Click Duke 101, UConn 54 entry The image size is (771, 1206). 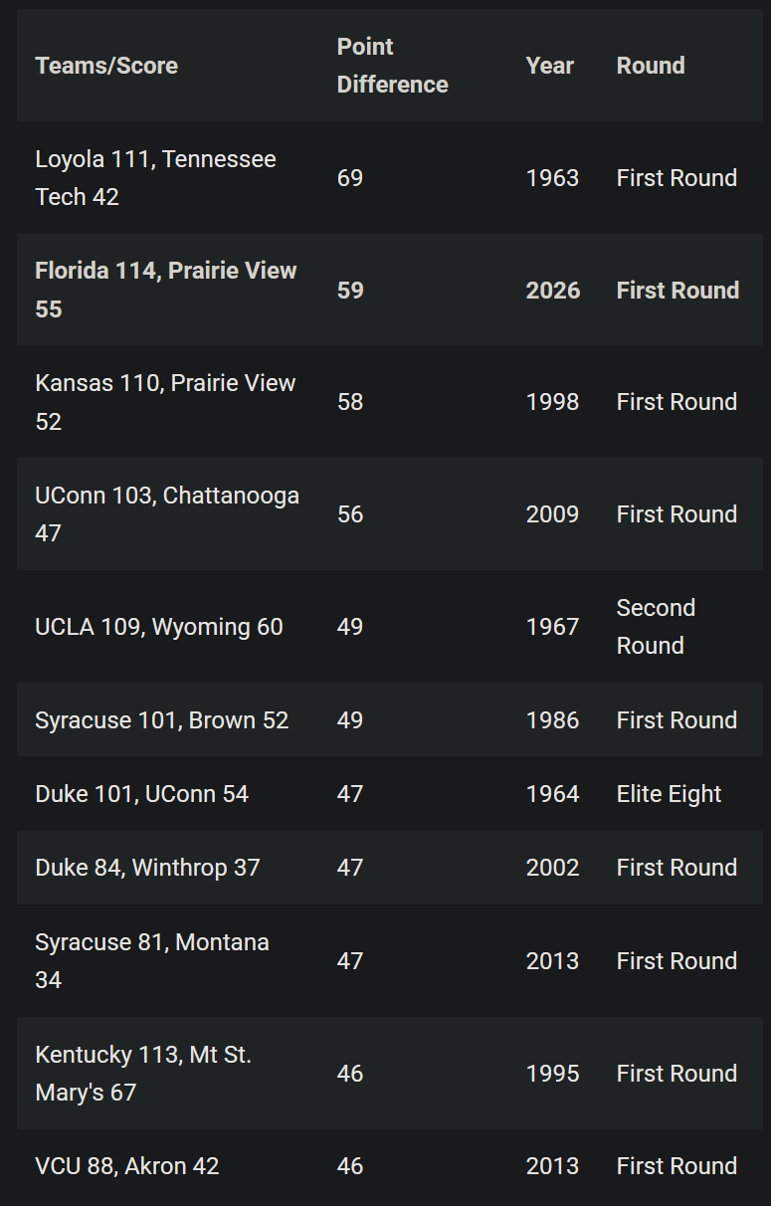142,794
